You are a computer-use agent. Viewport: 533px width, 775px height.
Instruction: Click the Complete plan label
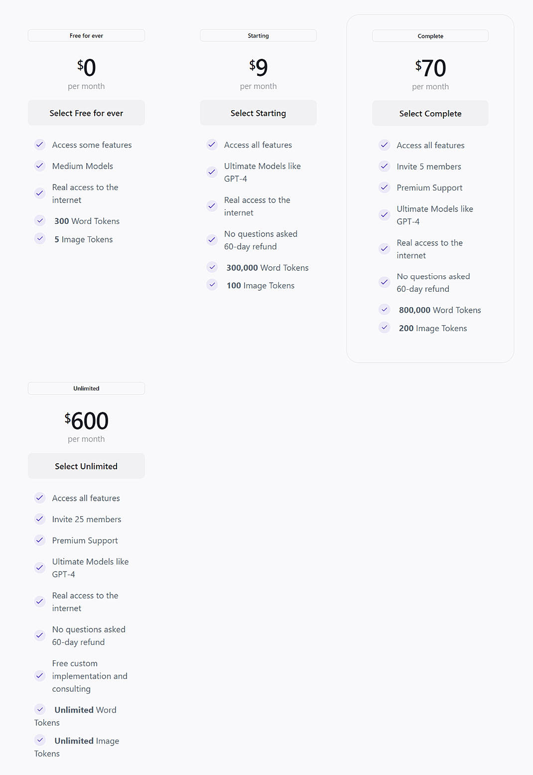tap(430, 35)
